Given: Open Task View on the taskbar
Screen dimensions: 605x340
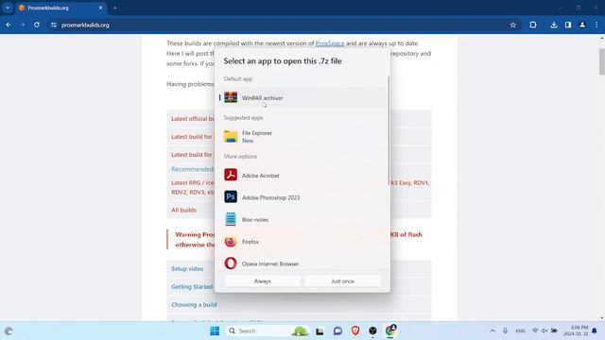Looking at the screenshot, I should [320, 331].
